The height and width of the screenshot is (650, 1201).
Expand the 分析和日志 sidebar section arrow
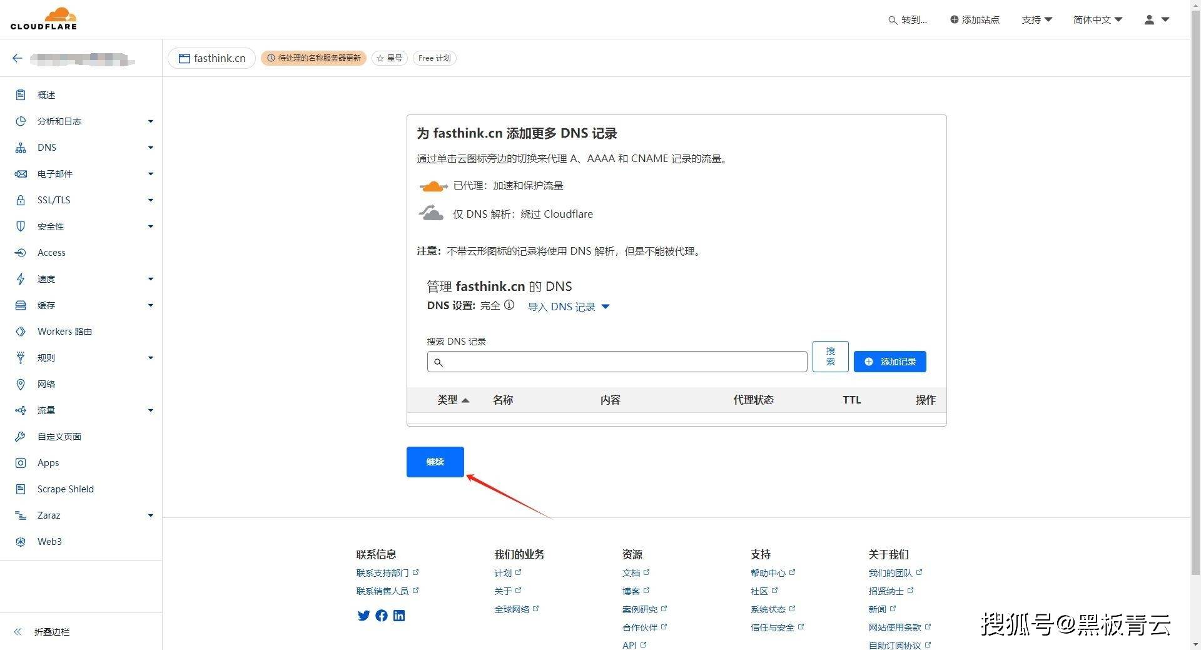[x=151, y=121]
